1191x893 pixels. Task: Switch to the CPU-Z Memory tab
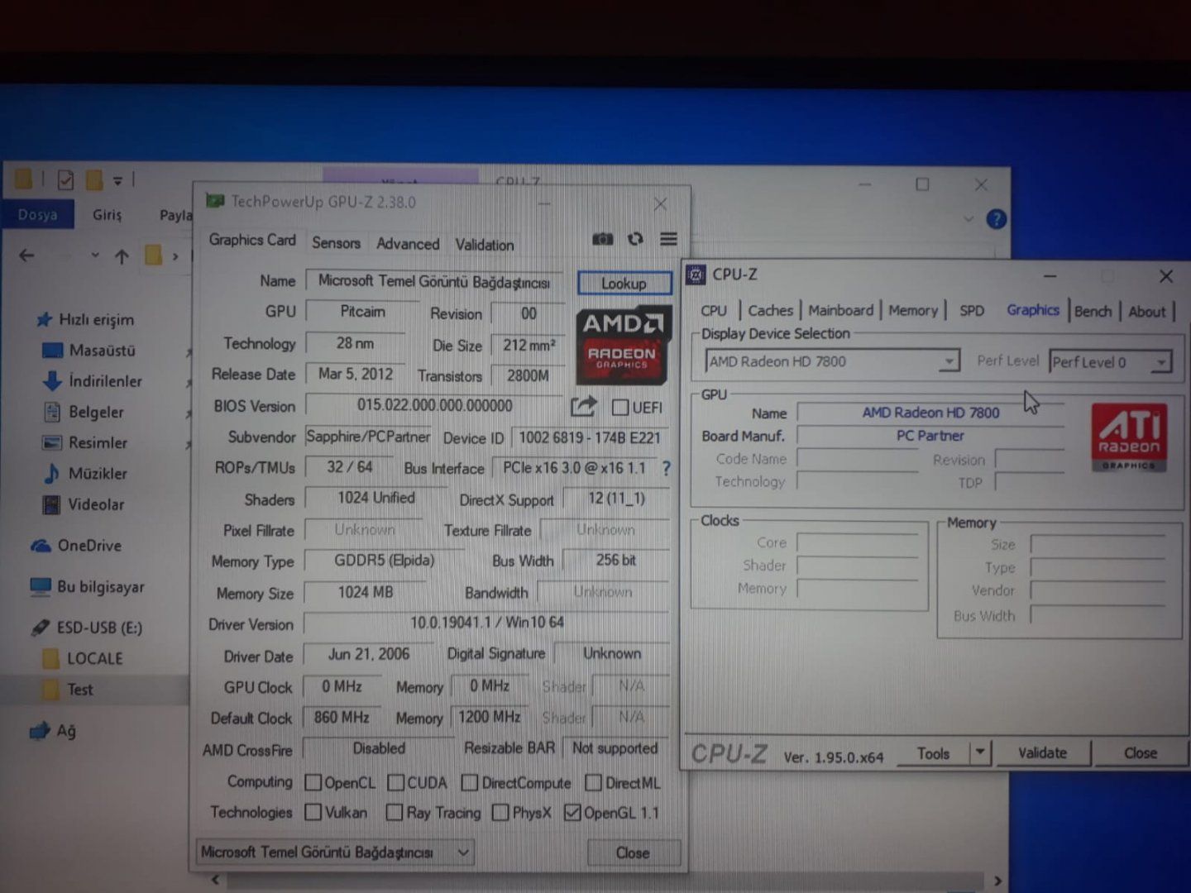913,311
